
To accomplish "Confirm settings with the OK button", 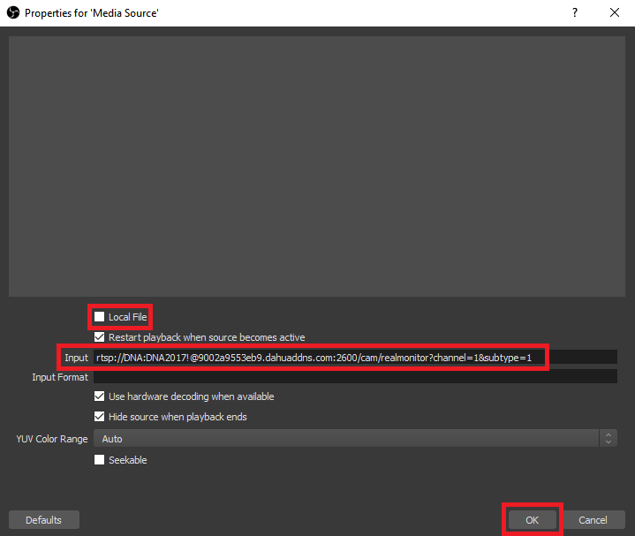I will coord(533,520).
